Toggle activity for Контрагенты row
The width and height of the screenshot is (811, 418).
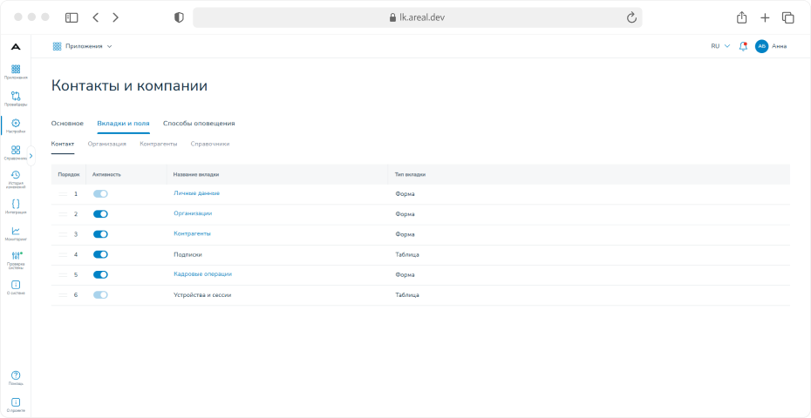point(100,234)
